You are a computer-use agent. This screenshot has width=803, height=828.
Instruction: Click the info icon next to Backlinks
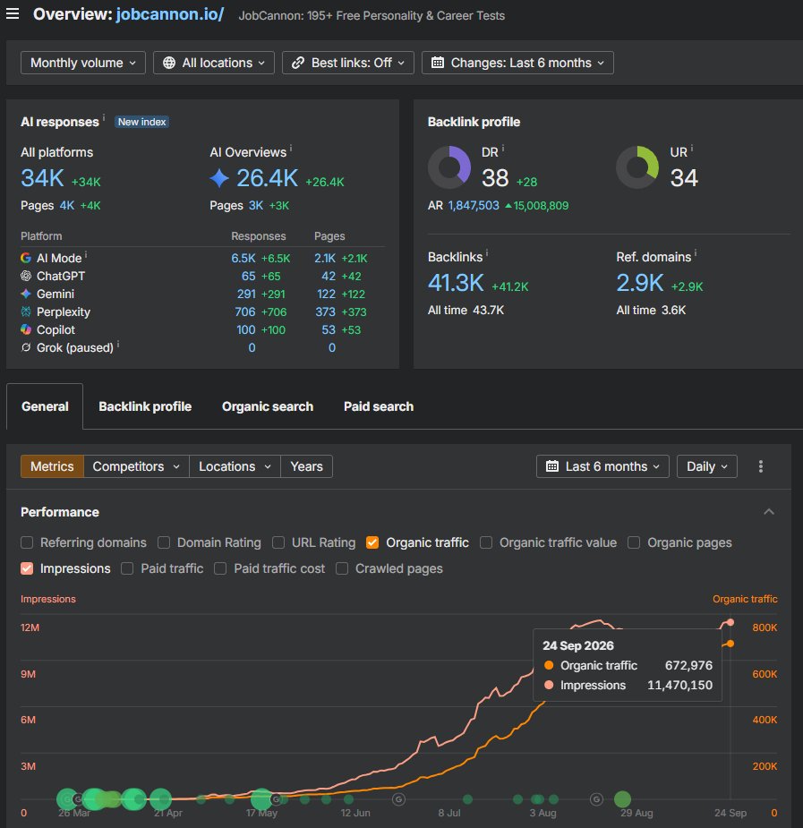click(x=487, y=253)
